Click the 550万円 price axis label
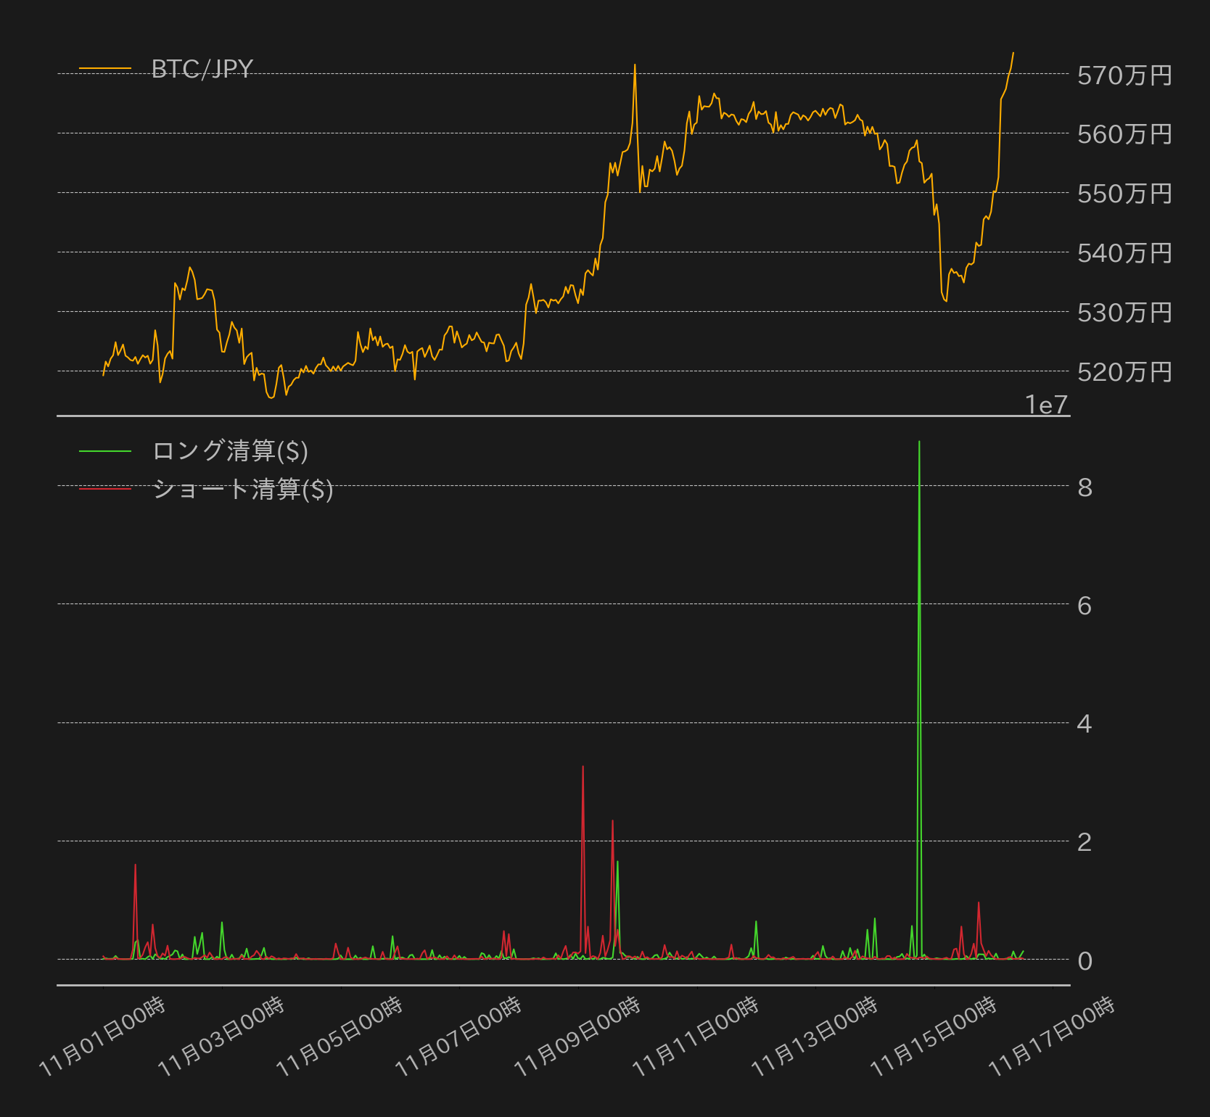This screenshot has width=1210, height=1117. 1124,194
